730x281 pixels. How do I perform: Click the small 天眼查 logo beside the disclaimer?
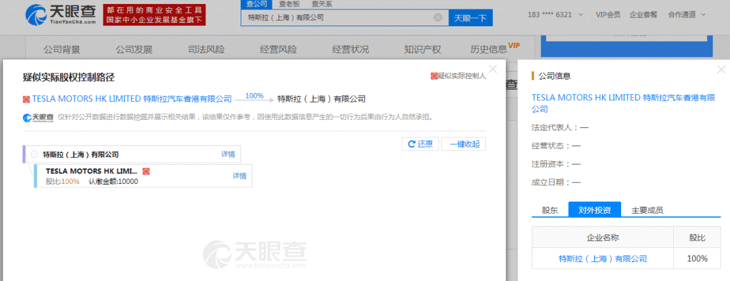tap(38, 117)
